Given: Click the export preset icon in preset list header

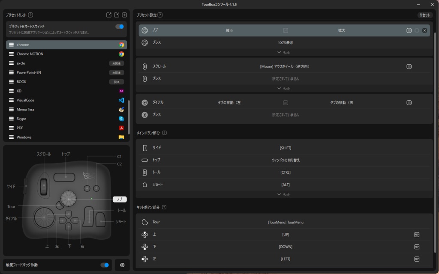Looking at the screenshot, I should tap(108, 15).
